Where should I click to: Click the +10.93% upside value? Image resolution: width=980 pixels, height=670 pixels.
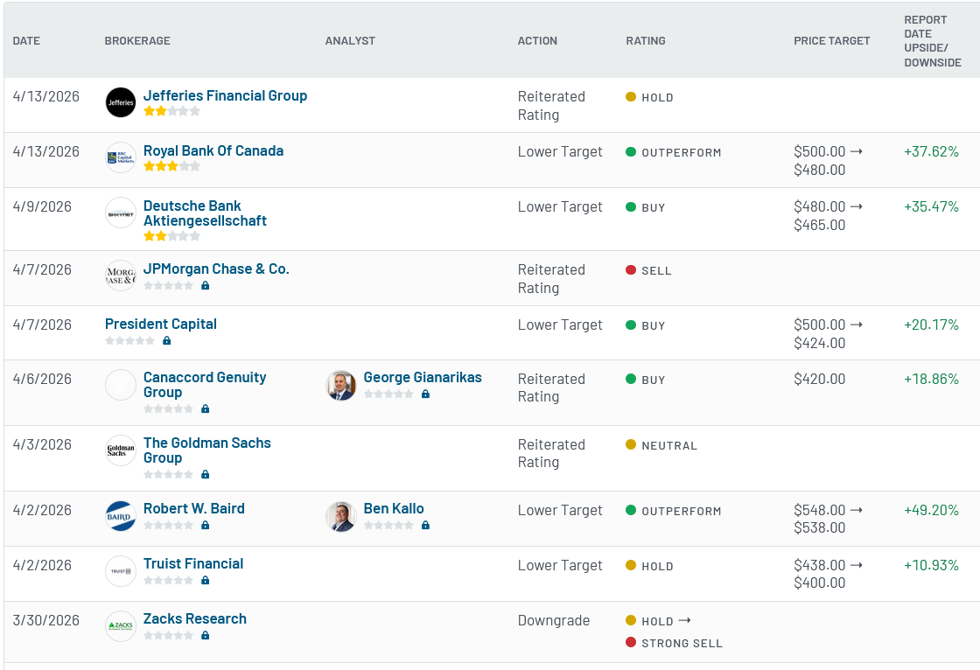coord(931,566)
